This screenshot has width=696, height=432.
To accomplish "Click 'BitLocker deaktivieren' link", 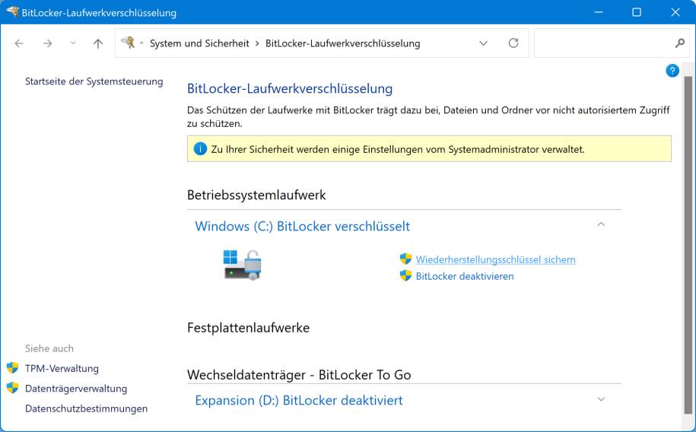I will [465, 276].
